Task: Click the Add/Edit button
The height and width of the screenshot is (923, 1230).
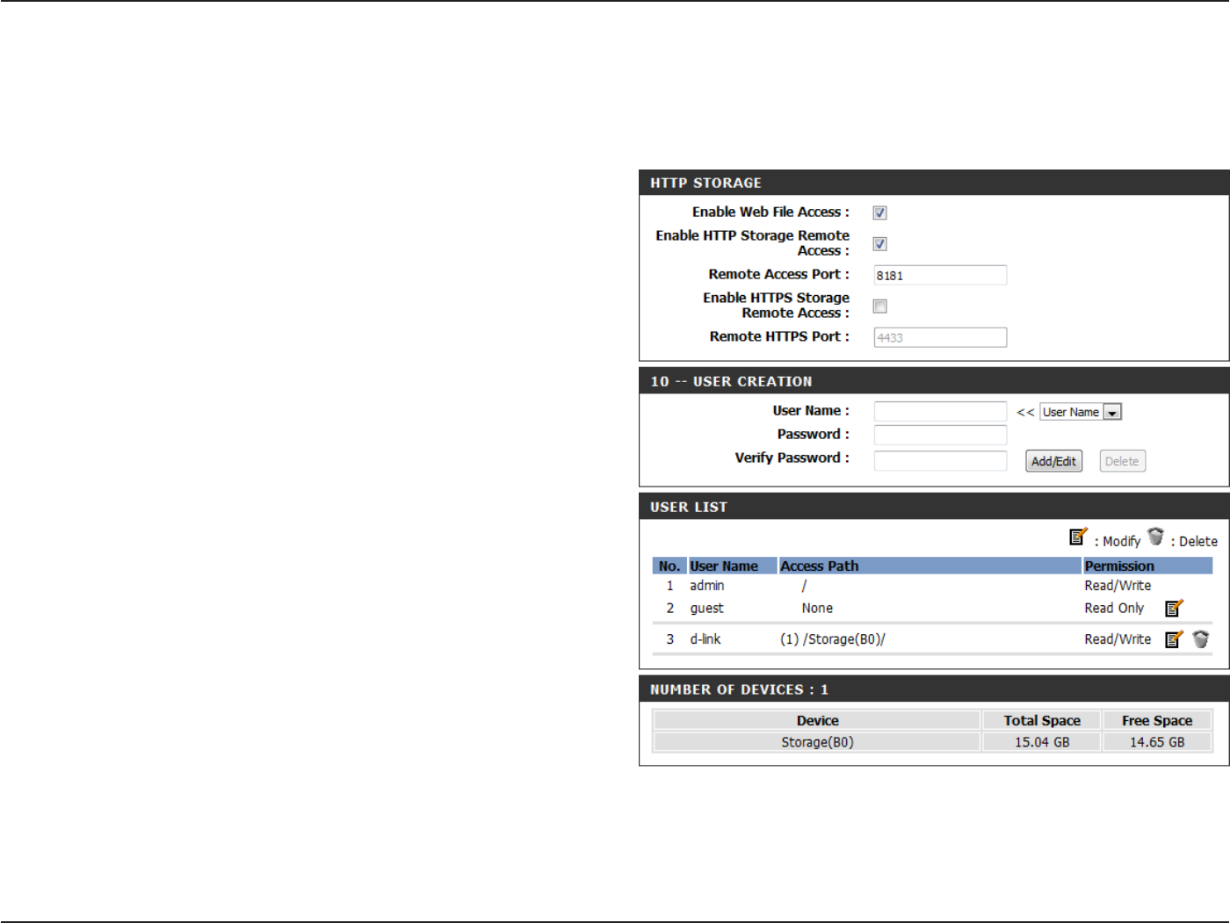Action: click(x=1053, y=461)
